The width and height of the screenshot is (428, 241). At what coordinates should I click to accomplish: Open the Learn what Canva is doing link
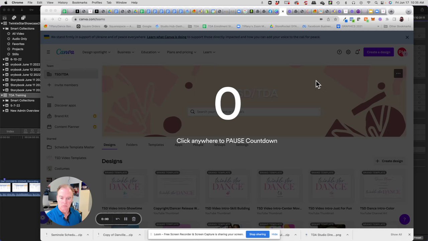click(167, 37)
